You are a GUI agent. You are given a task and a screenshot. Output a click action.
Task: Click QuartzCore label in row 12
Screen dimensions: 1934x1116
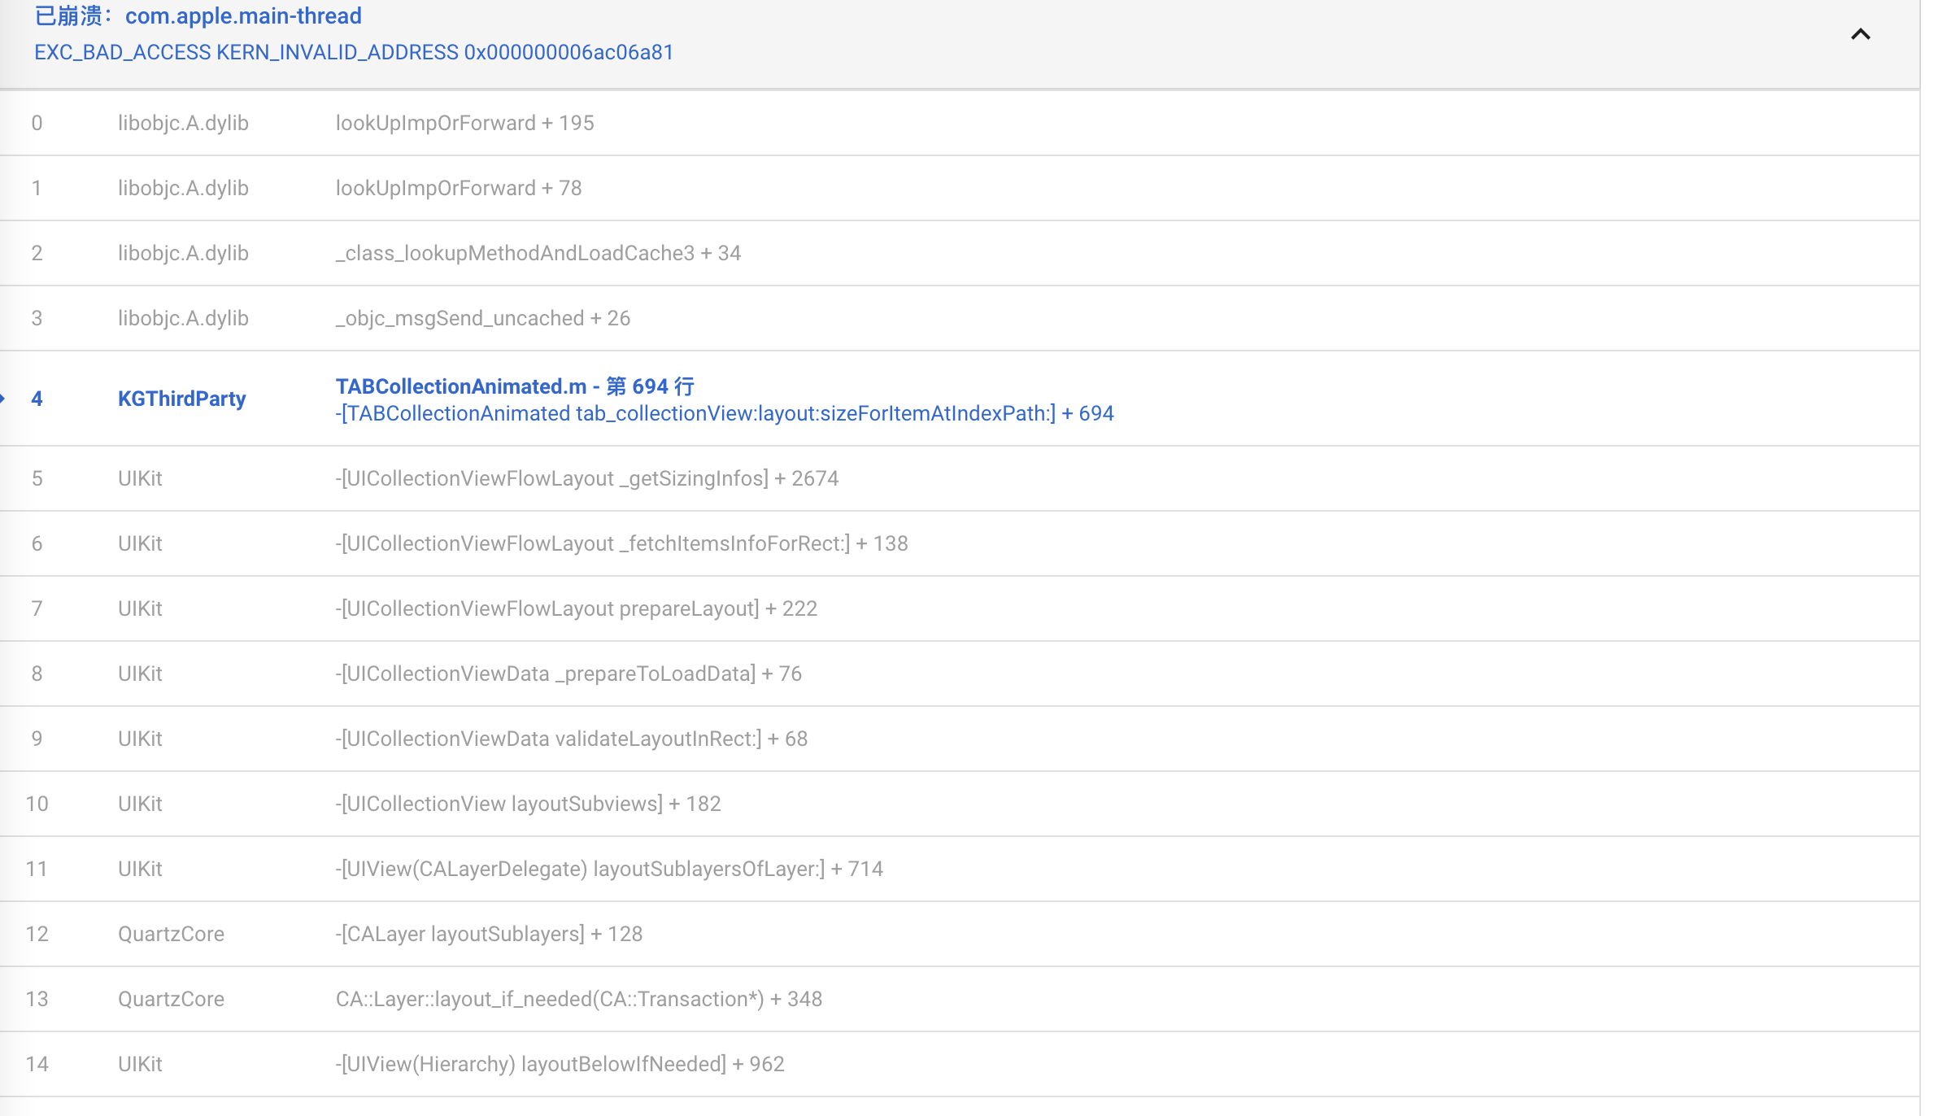coord(171,934)
